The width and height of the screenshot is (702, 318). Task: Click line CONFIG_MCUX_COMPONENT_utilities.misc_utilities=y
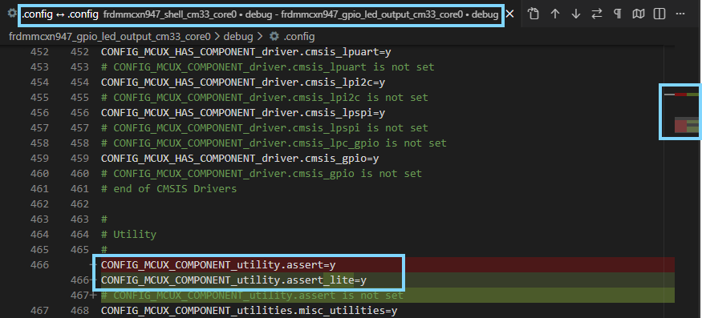(249, 311)
